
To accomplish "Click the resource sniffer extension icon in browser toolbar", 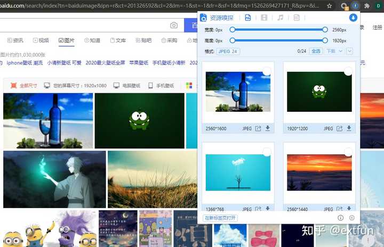I will click(x=355, y=6).
